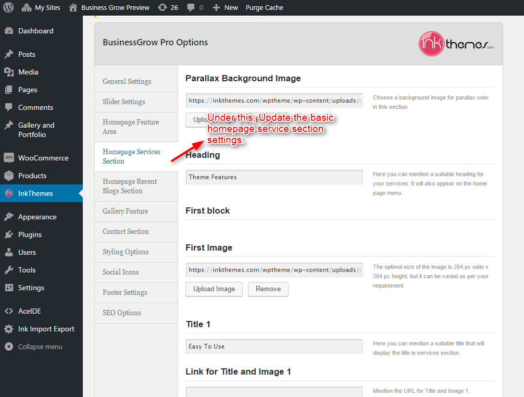This screenshot has height=397, width=524.
Task: Click the WooCommerce icon in sidebar
Action: [x=9, y=158]
